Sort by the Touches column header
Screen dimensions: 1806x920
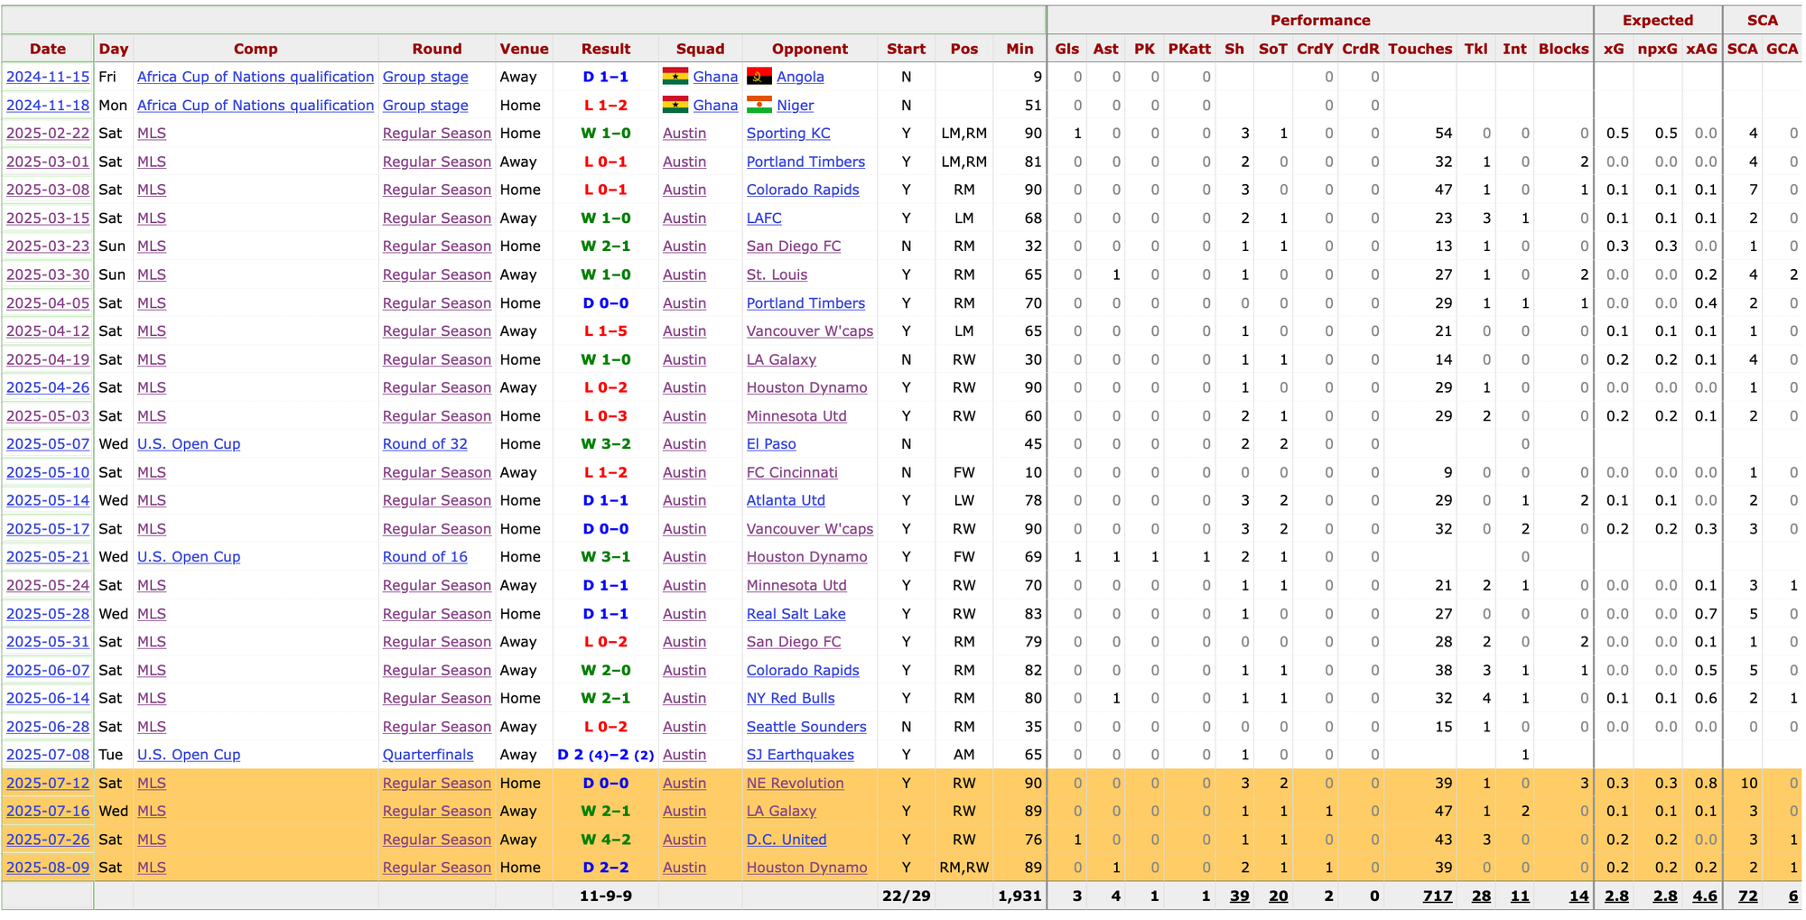1420,49
